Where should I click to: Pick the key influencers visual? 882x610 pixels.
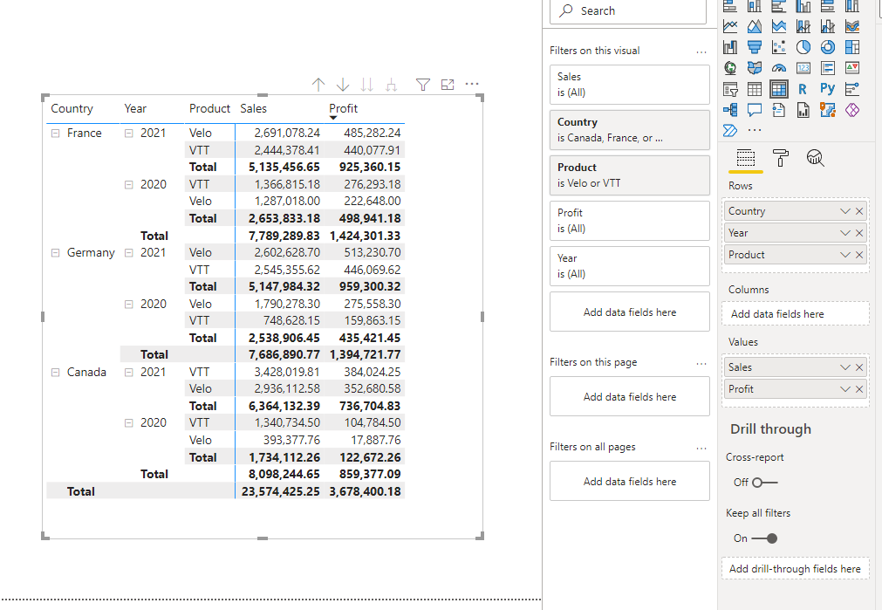(x=852, y=89)
